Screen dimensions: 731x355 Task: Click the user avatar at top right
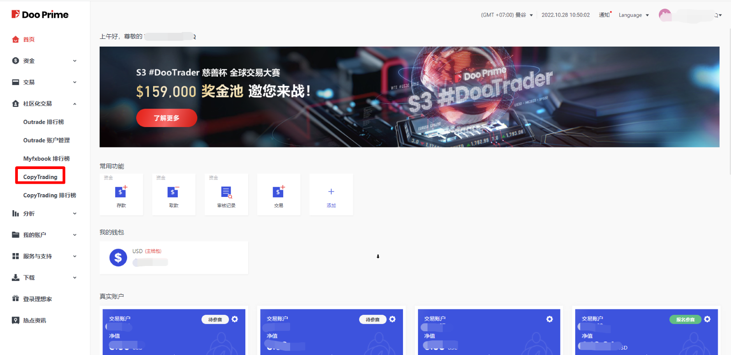click(x=665, y=15)
